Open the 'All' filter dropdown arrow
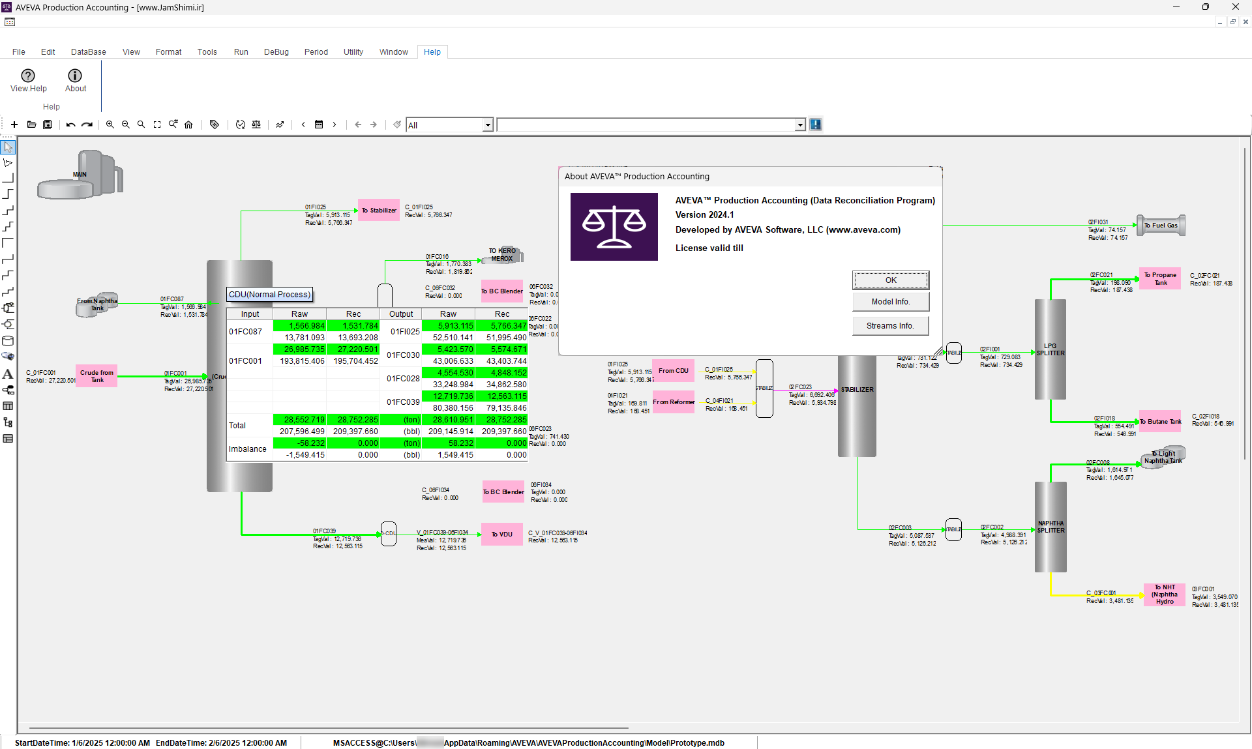Screen dimensions: 1252x749 487,125
